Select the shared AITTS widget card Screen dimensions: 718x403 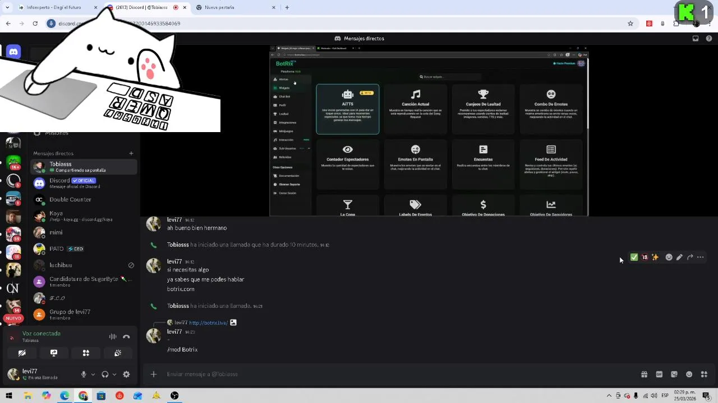pos(348,109)
